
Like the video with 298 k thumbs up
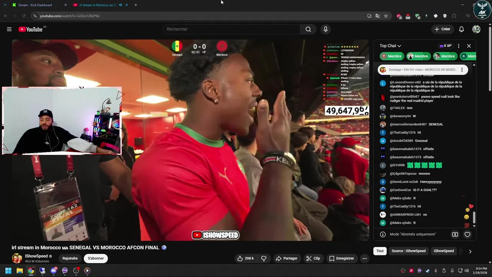246,259
